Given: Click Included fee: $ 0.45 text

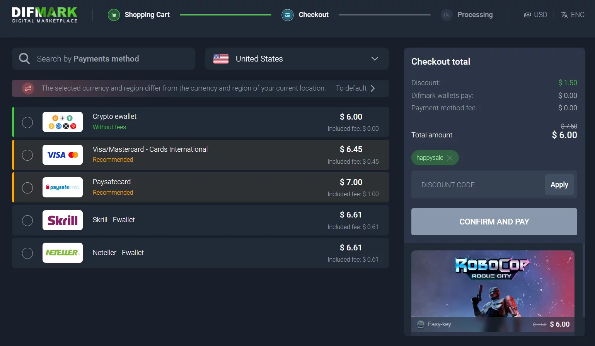Looking at the screenshot, I should [x=353, y=161].
